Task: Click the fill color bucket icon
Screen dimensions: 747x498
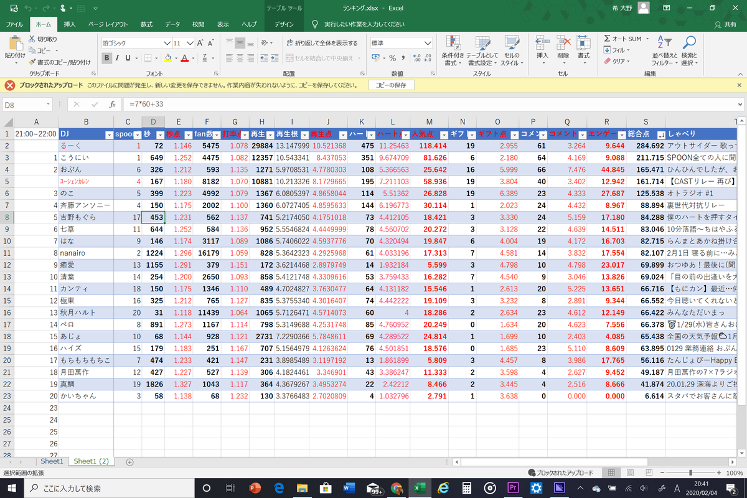Action: (167, 58)
